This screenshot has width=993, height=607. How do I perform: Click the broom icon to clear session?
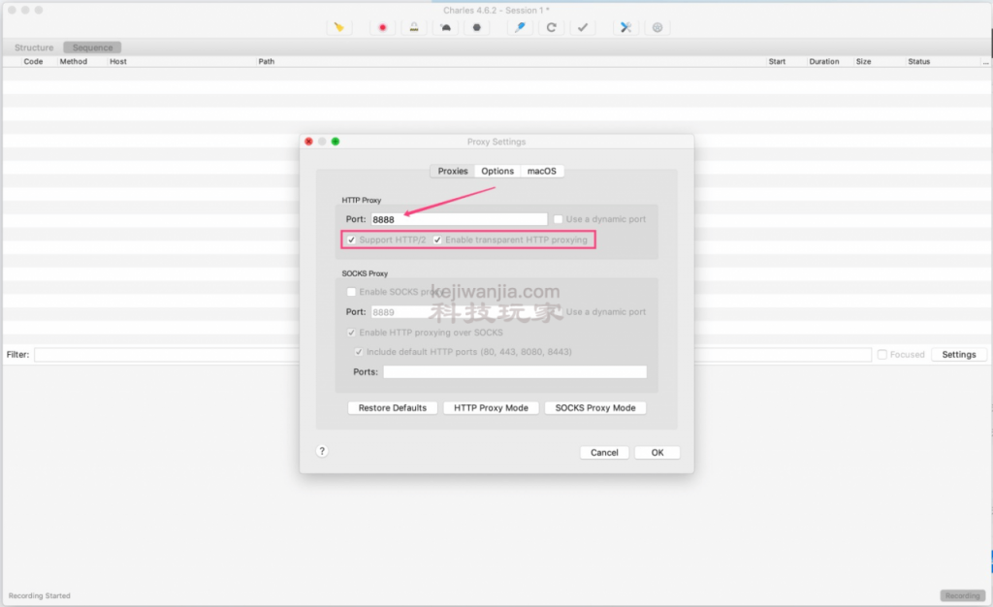point(338,27)
